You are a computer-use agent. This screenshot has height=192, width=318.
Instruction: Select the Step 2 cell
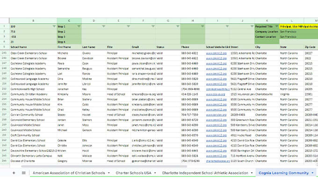69,32
